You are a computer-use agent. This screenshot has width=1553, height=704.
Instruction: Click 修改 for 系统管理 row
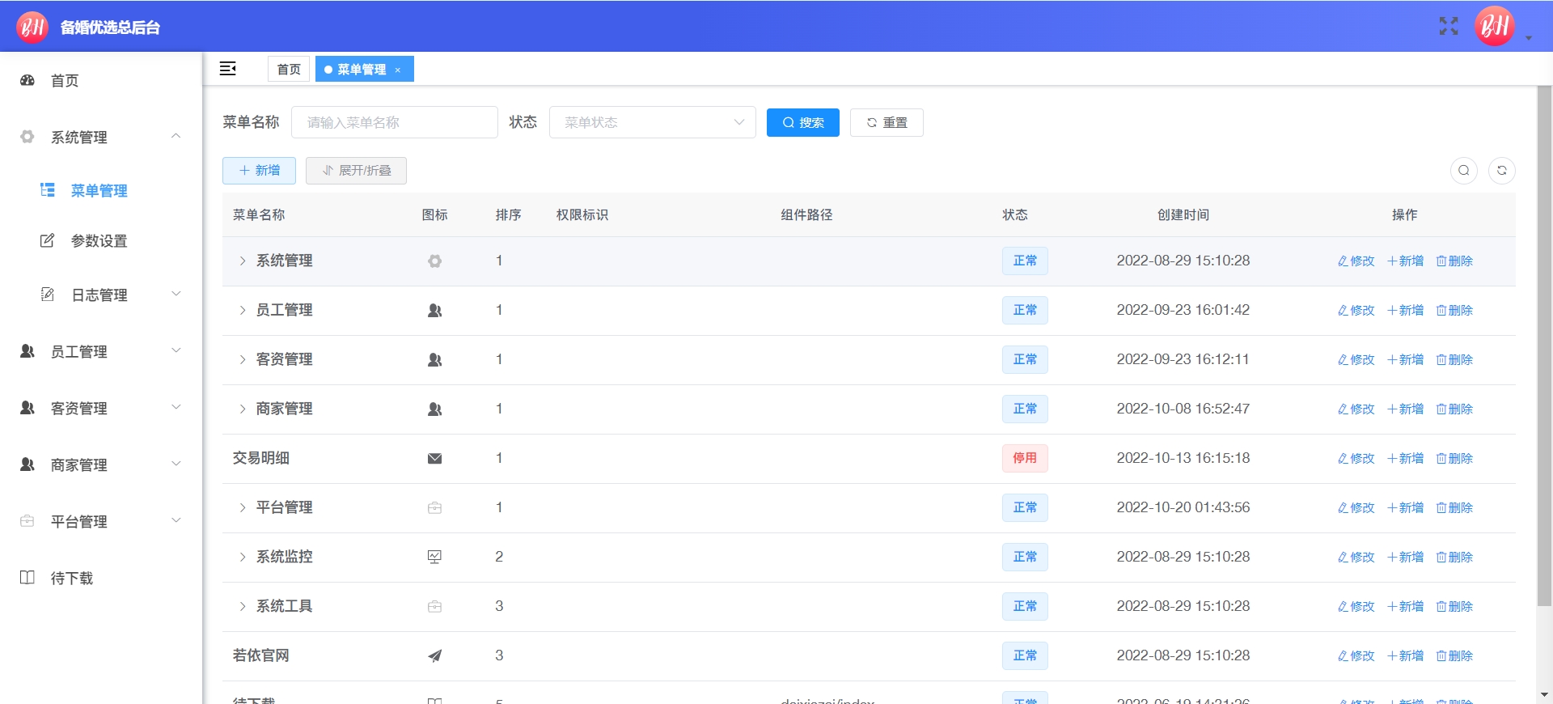1356,261
